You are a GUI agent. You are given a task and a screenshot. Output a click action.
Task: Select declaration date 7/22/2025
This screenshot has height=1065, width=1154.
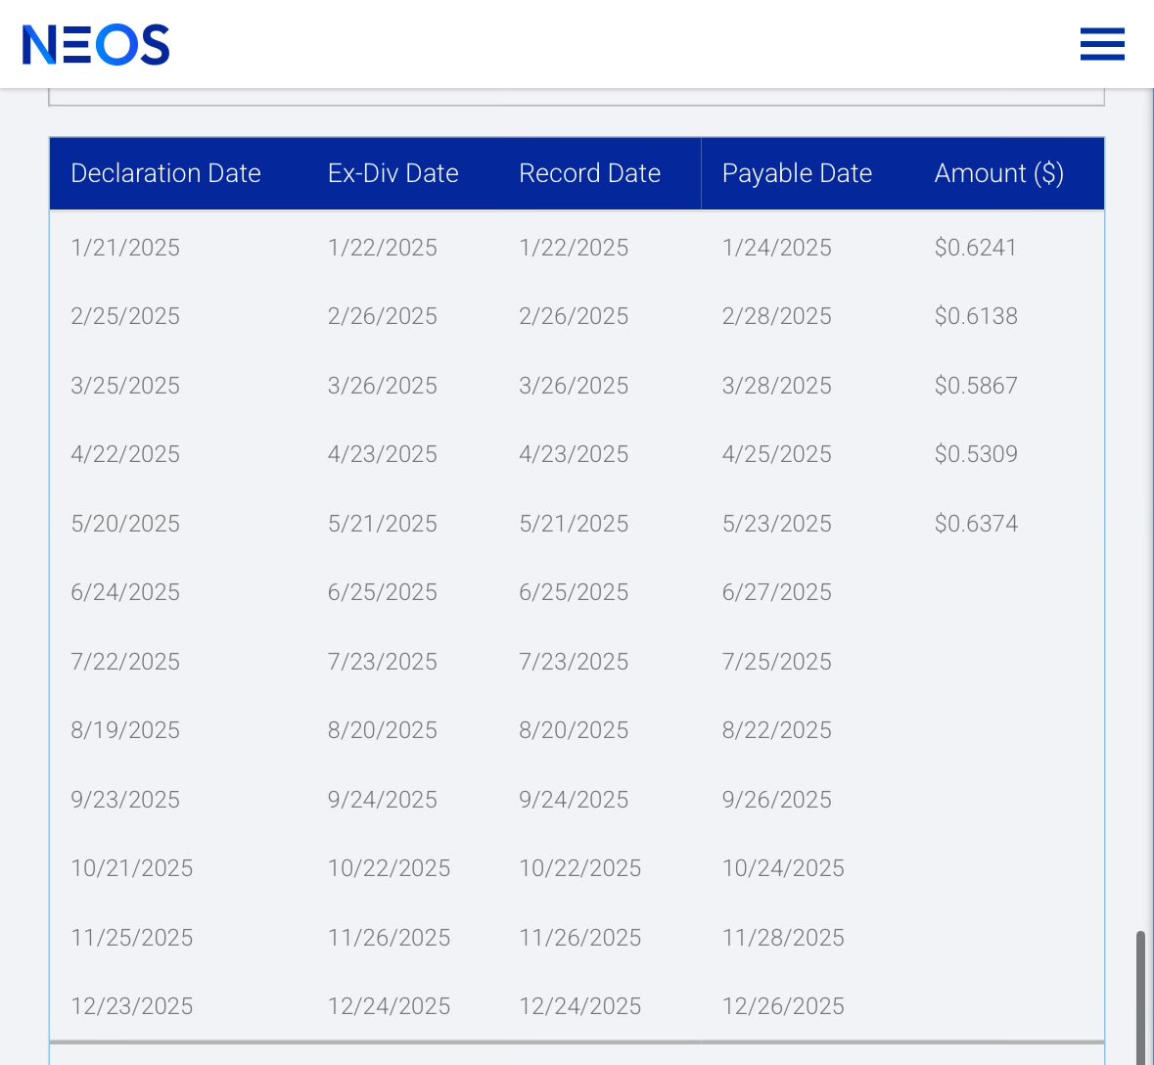(125, 661)
